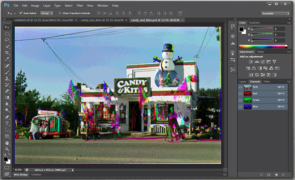Add Brightness/Contrast adjustment
The width and height of the screenshot is (295, 180).
coord(251,62)
